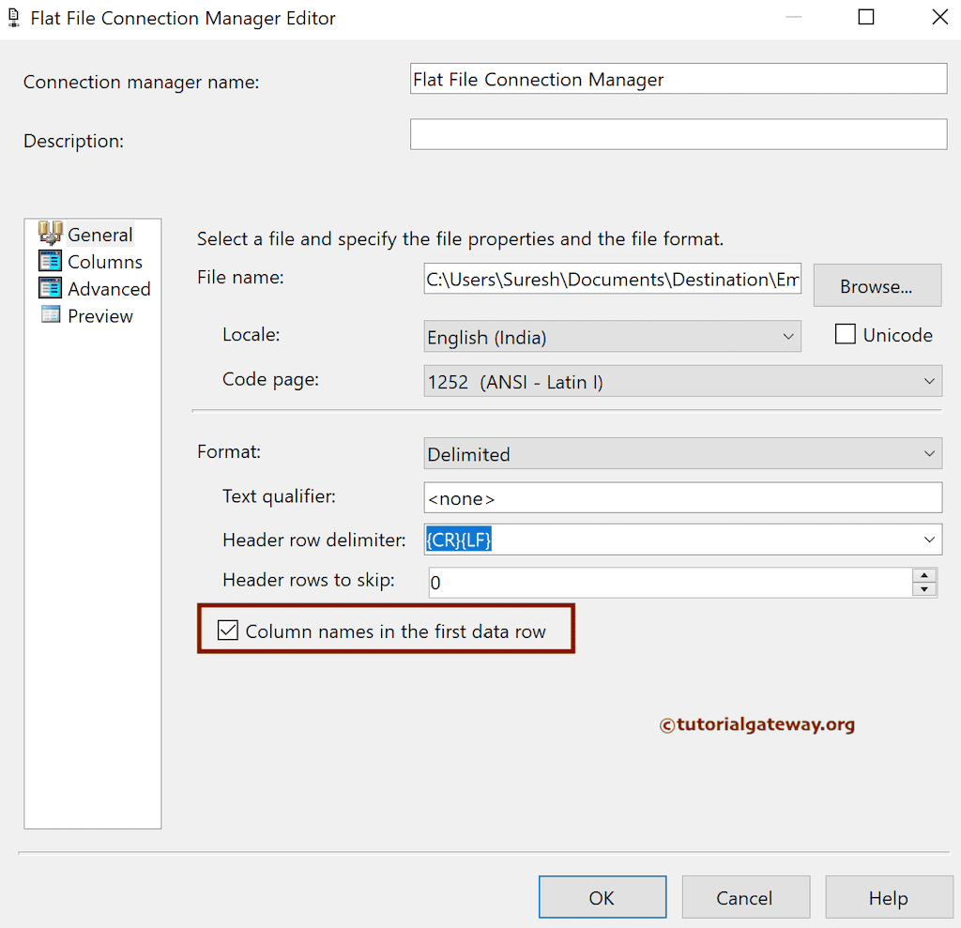Click the editor's title bar application icon
This screenshot has width=961, height=928.
[x=14, y=17]
